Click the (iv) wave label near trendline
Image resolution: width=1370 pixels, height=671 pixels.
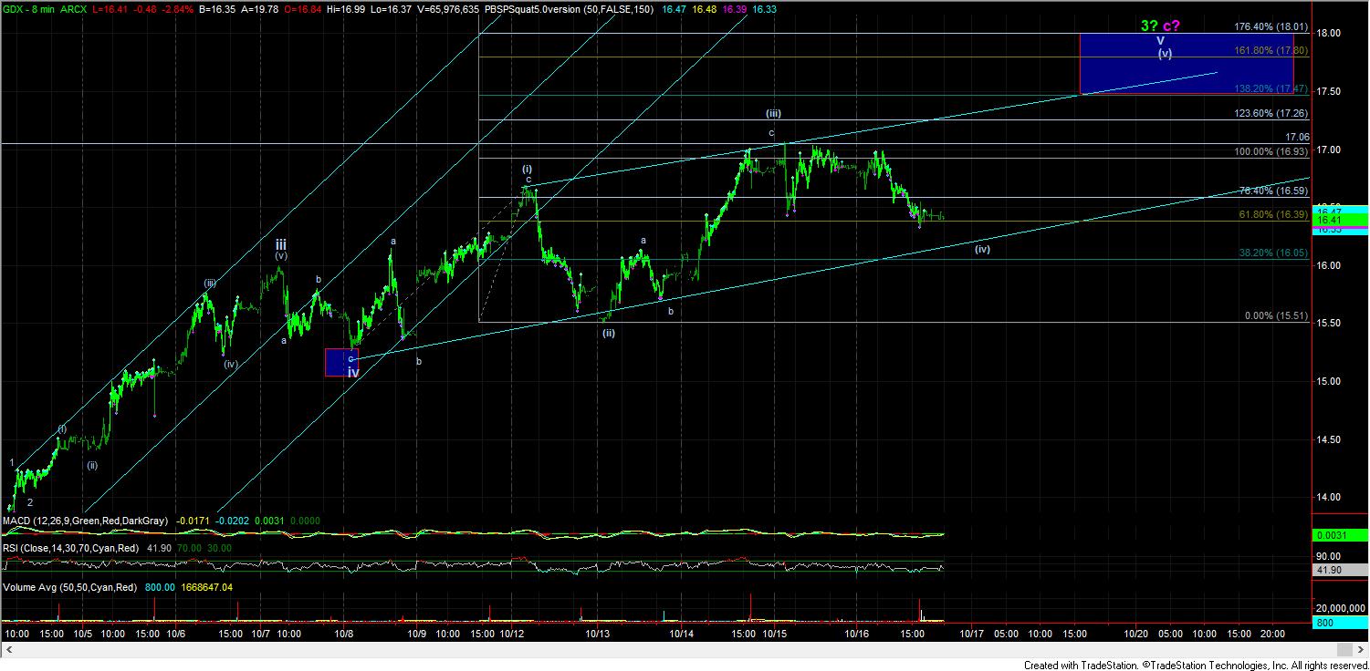(x=982, y=249)
